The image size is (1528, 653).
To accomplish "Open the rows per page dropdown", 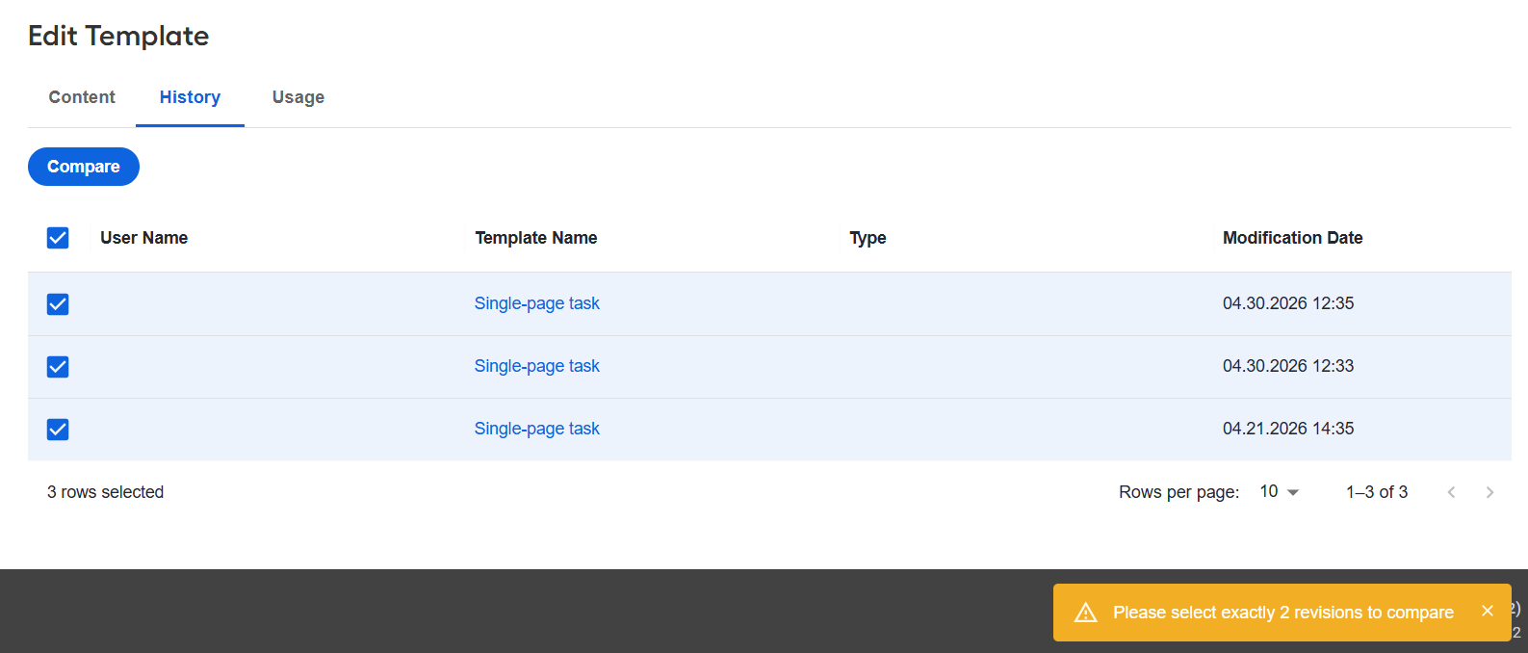I will pos(1280,492).
